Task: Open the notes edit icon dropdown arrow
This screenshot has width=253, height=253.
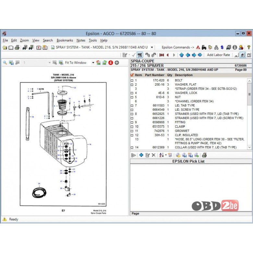Action: (129, 55)
